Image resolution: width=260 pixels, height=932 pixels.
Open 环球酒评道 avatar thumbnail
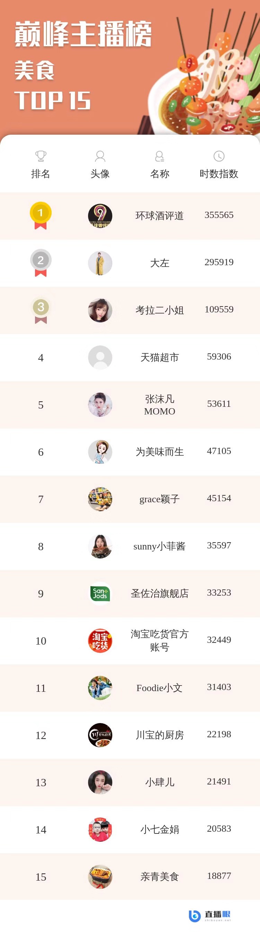tap(100, 216)
